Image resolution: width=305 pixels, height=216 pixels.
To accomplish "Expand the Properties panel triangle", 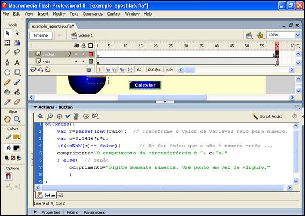I will pos(35,212).
